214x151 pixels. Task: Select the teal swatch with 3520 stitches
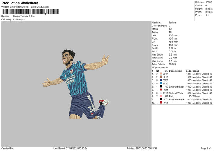click(x=161, y=83)
